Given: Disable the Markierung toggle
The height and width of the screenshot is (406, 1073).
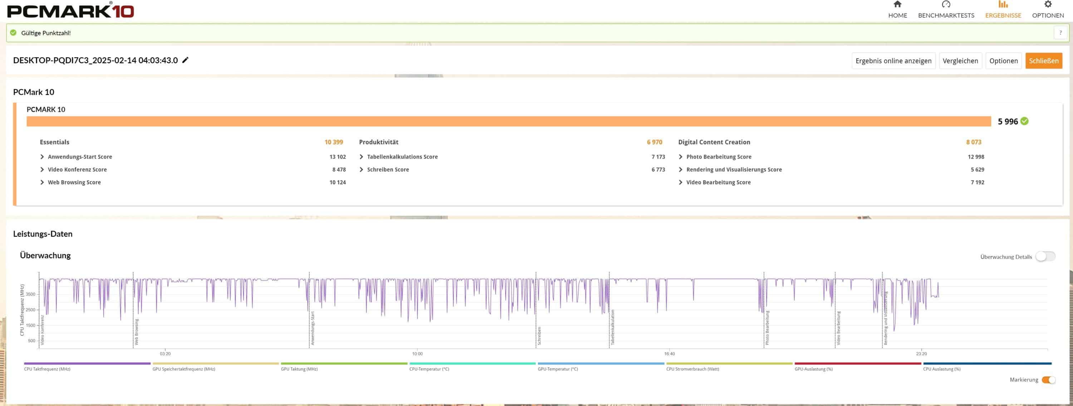Looking at the screenshot, I should coord(1048,379).
